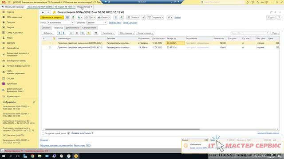Click the 'Закрыть заказ' link

[x=115, y=23]
